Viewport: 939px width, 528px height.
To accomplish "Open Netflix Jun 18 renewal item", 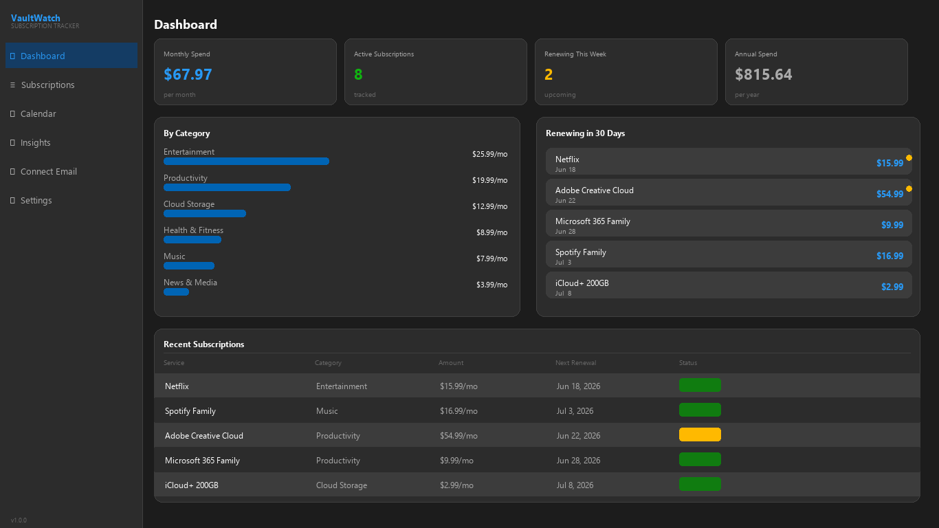I will 729,163.
